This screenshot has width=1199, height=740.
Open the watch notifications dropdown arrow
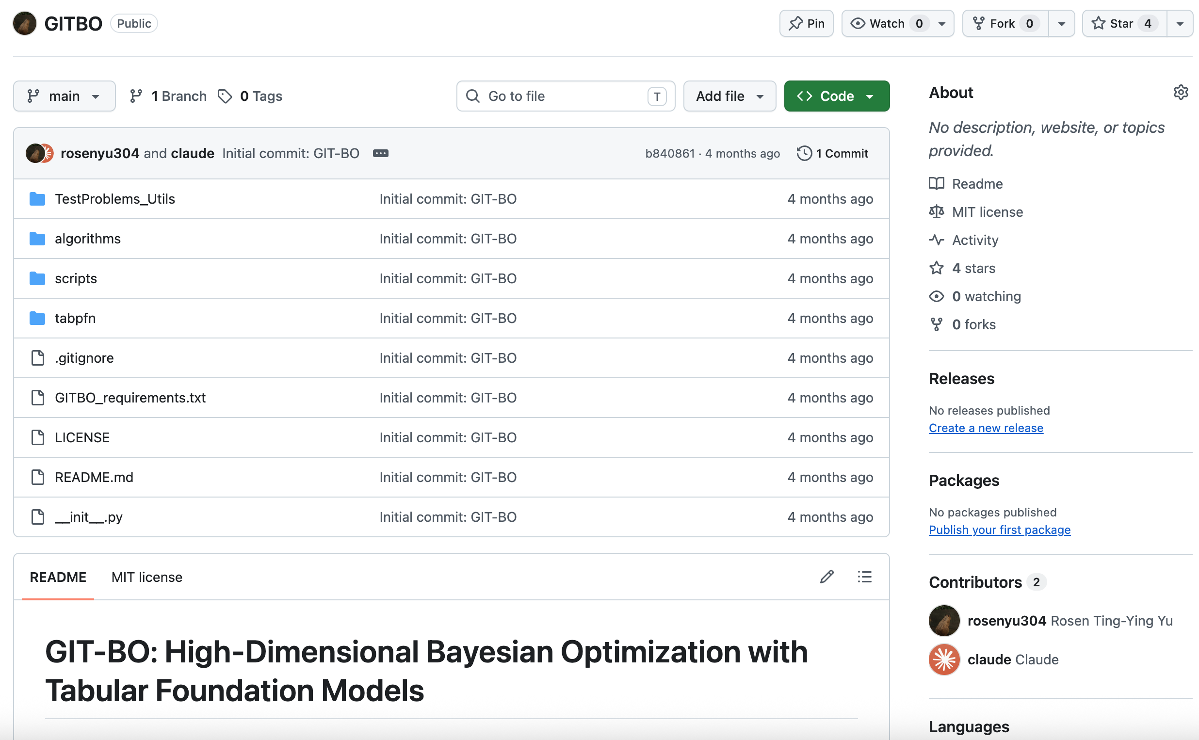pos(941,23)
